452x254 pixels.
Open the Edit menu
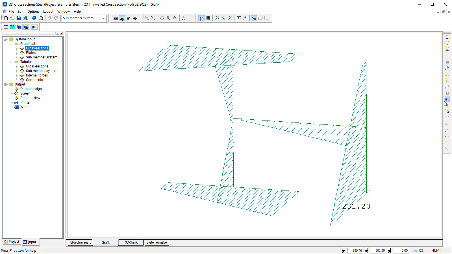tap(21, 12)
